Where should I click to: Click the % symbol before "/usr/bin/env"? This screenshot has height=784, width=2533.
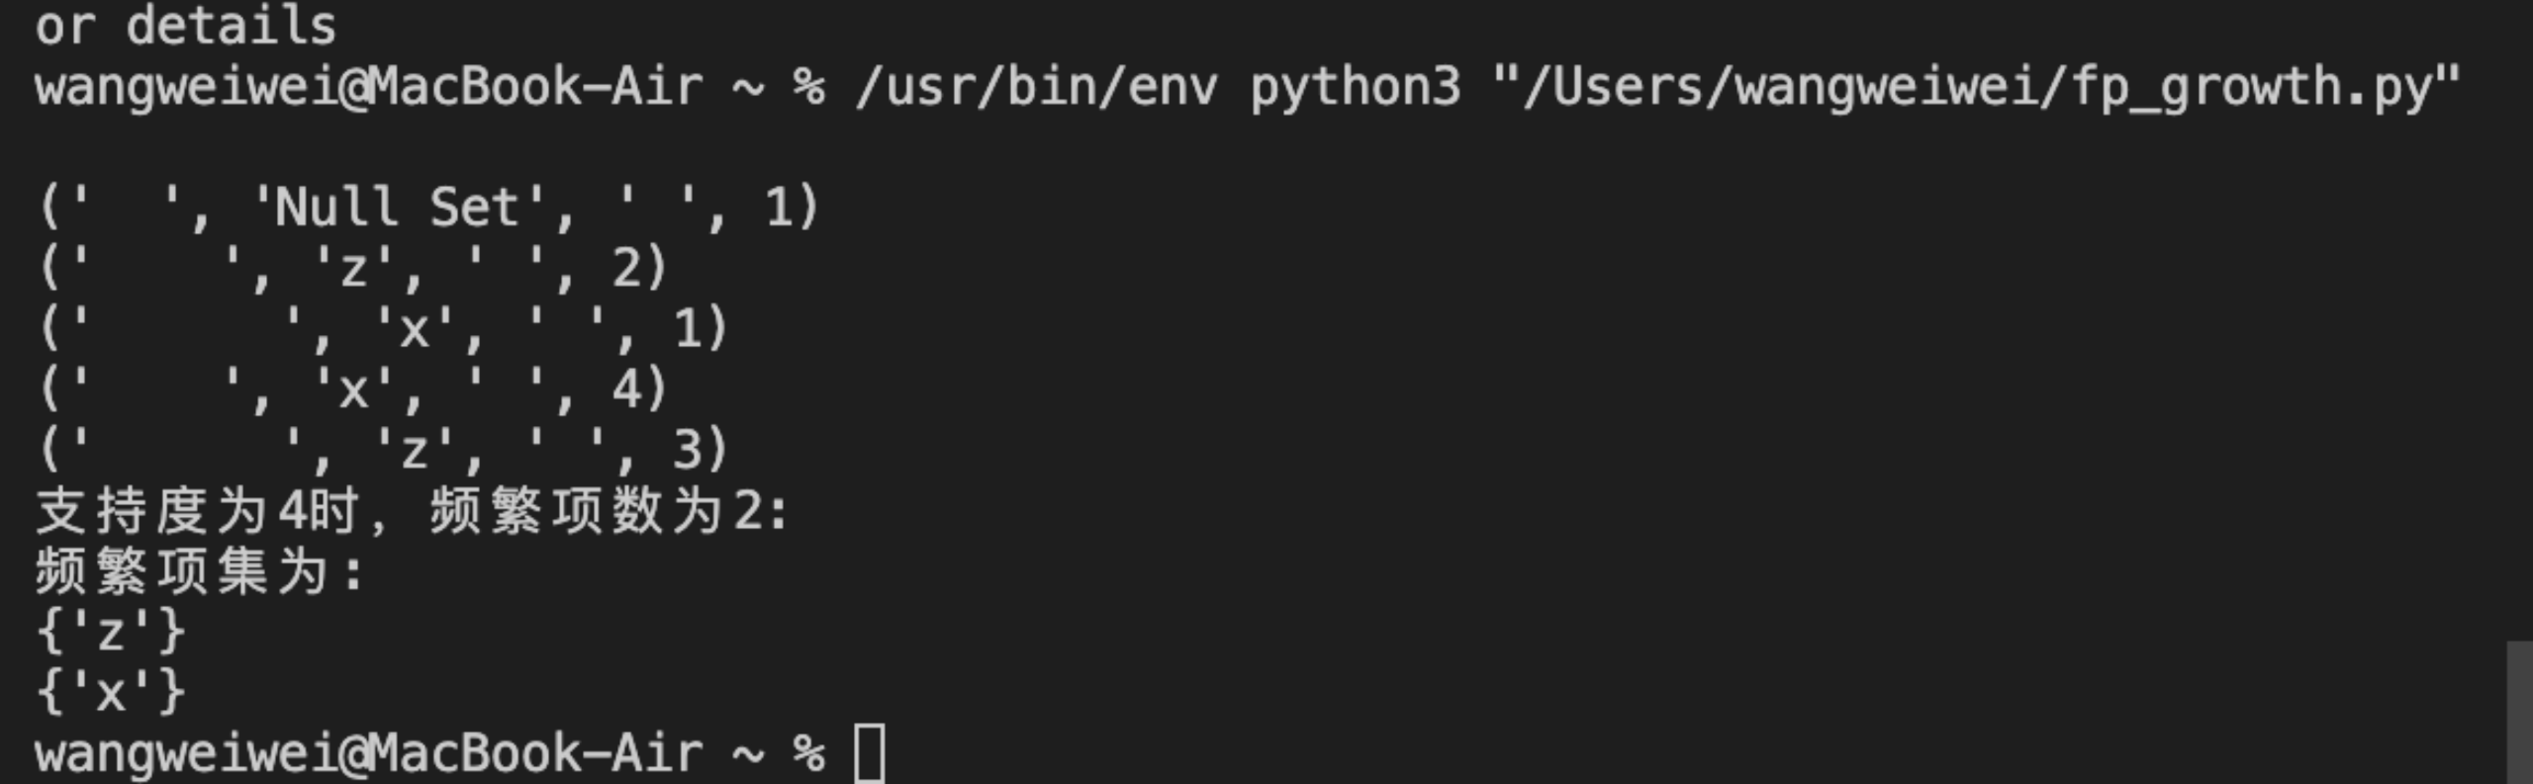tap(809, 87)
